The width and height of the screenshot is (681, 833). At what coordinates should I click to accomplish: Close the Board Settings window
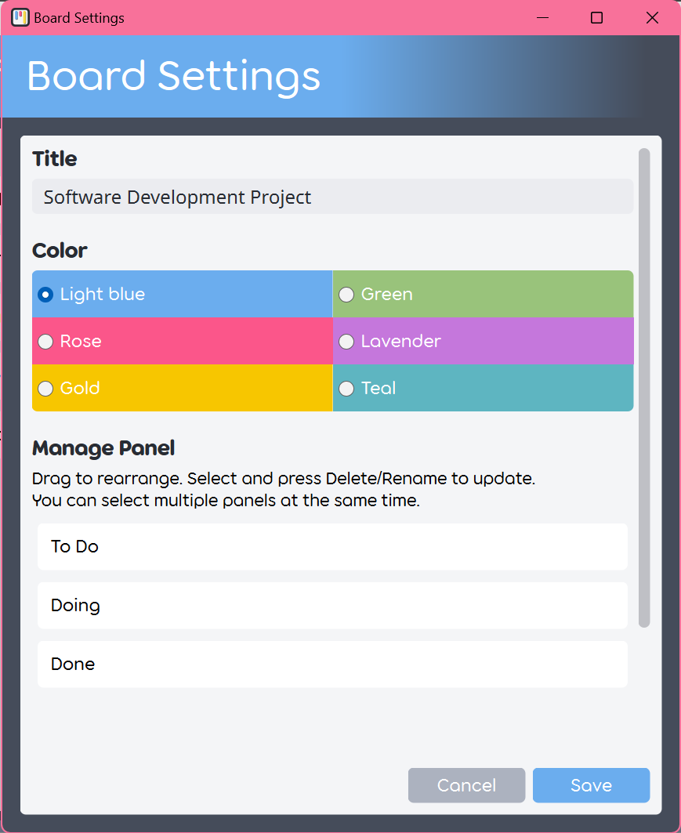[x=652, y=17]
